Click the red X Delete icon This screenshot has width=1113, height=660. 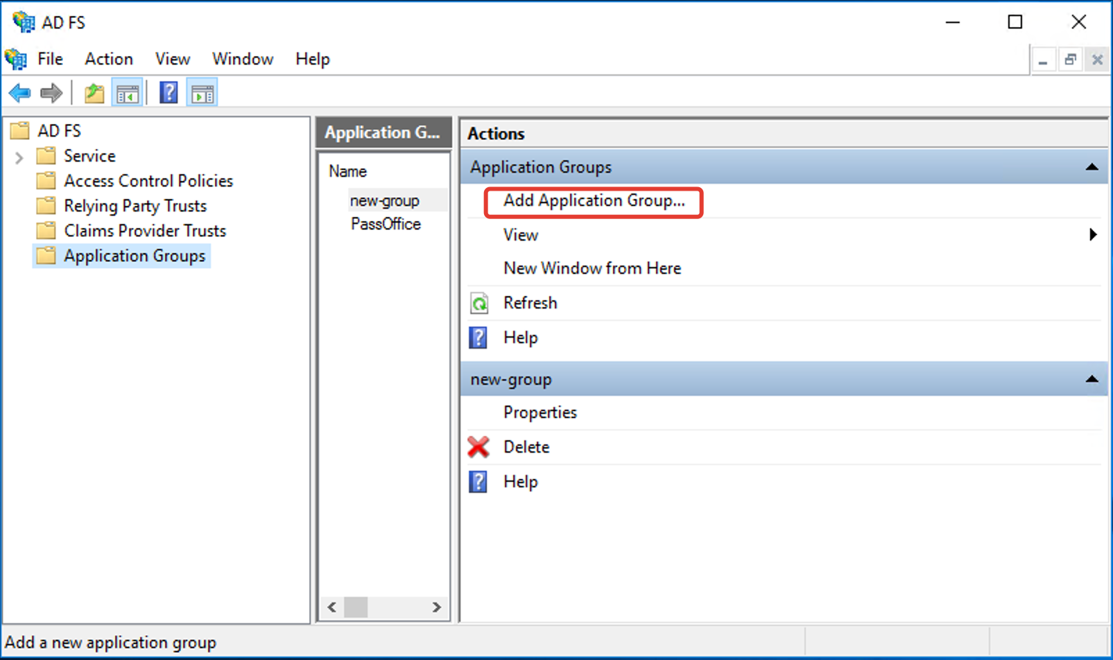[x=478, y=447]
